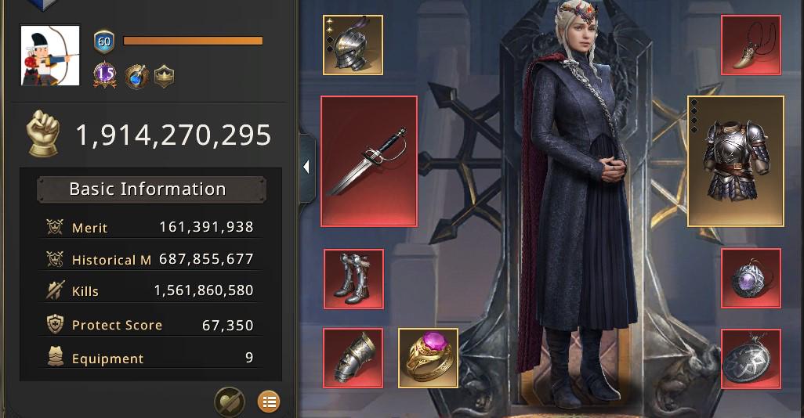Click the orange experience progress bar
This screenshot has height=418, width=804.
pos(193,41)
